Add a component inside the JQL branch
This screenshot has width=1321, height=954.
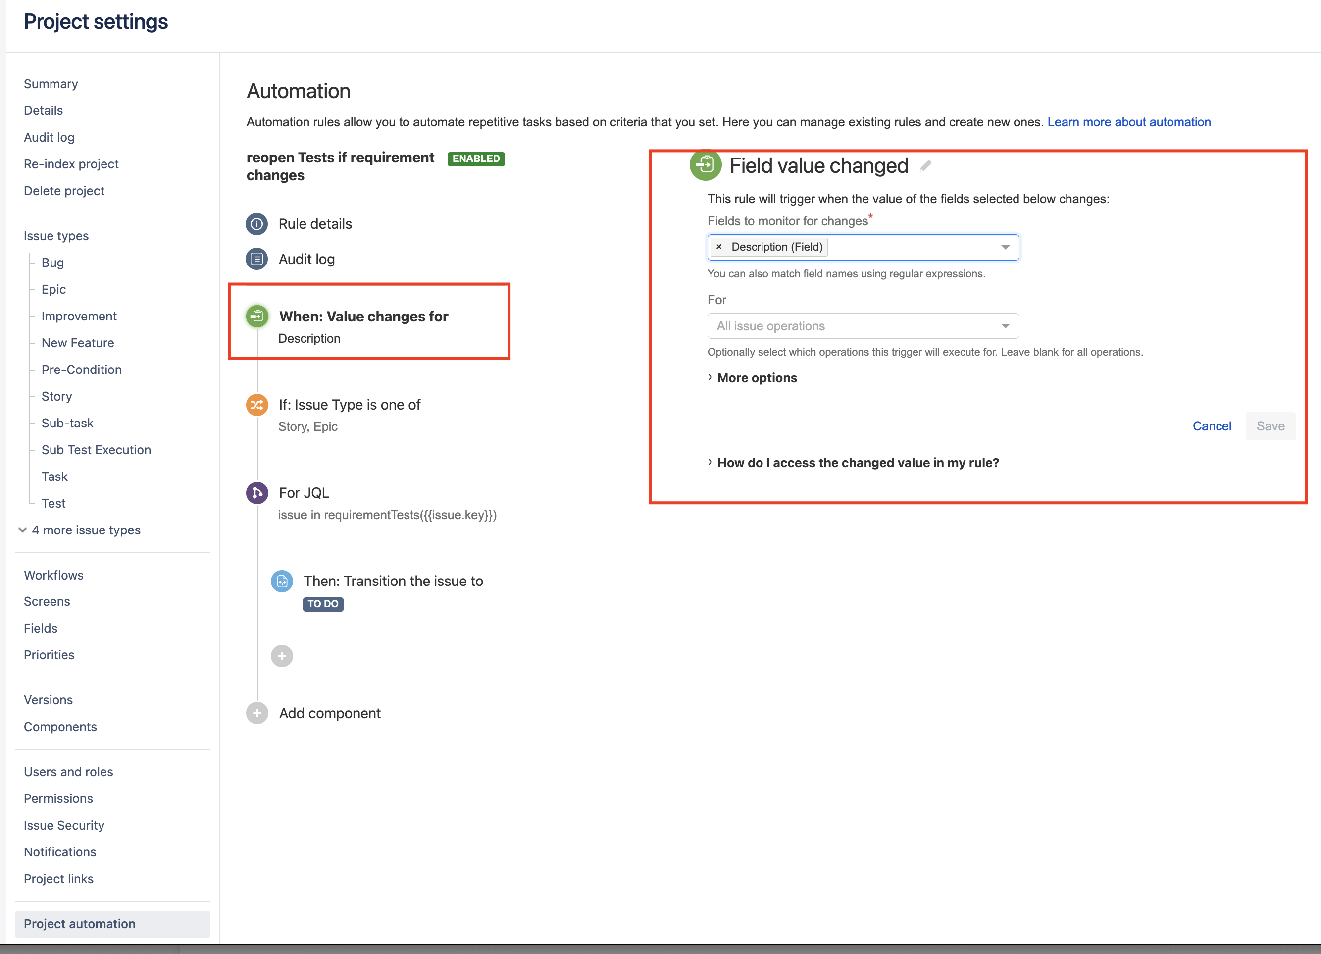[x=282, y=656]
